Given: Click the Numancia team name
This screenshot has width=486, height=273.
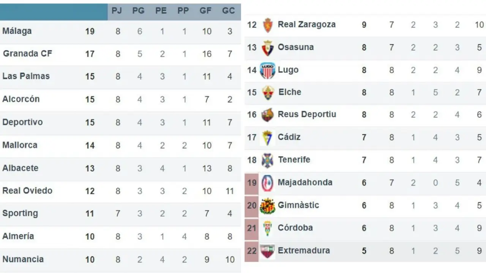Looking at the screenshot, I should [x=23, y=259].
